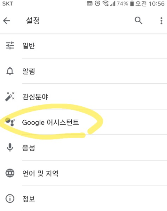Open the 음성 voice settings
167x211 pixels.
coord(83,147)
